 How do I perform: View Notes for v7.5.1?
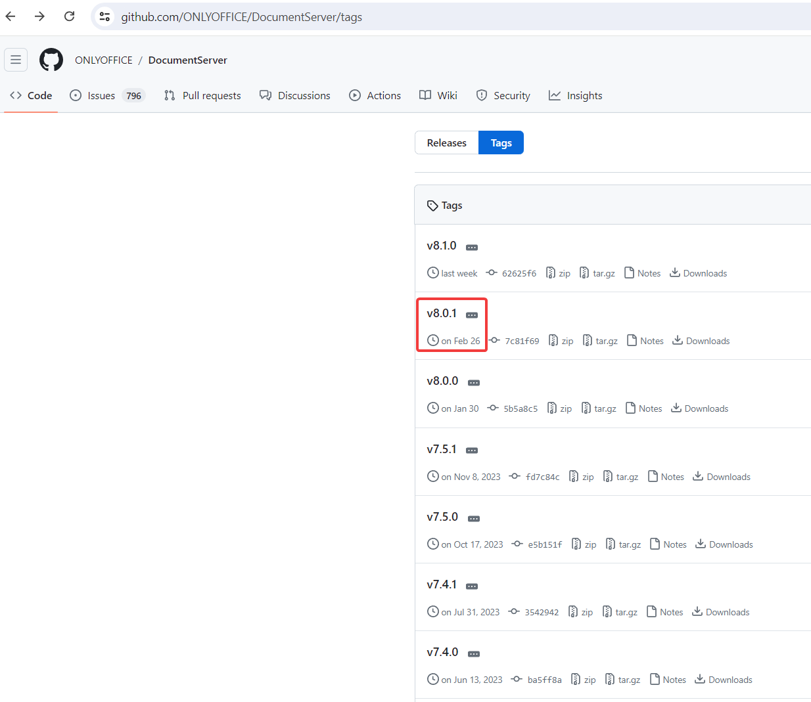coord(666,477)
